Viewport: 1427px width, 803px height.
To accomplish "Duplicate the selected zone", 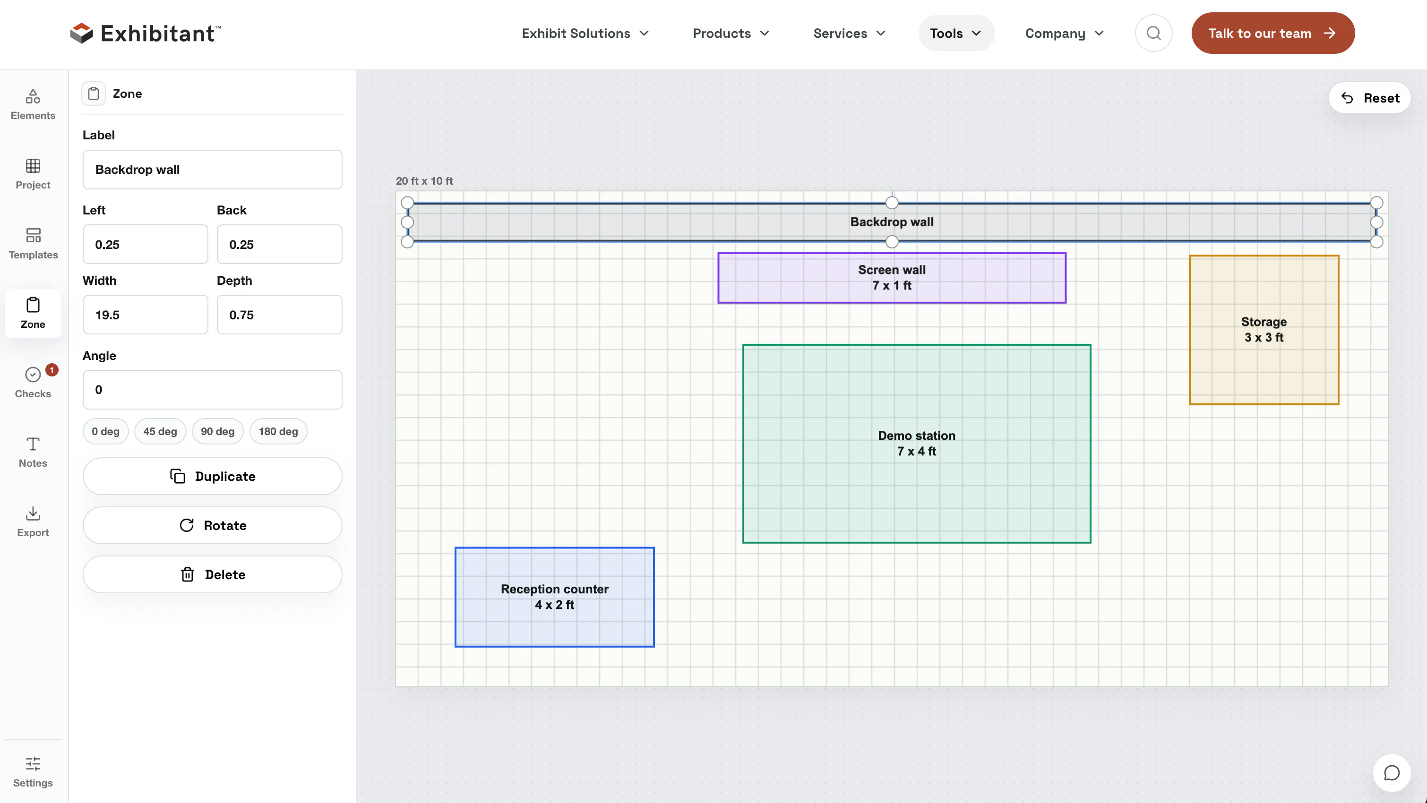I will pyautogui.click(x=212, y=476).
